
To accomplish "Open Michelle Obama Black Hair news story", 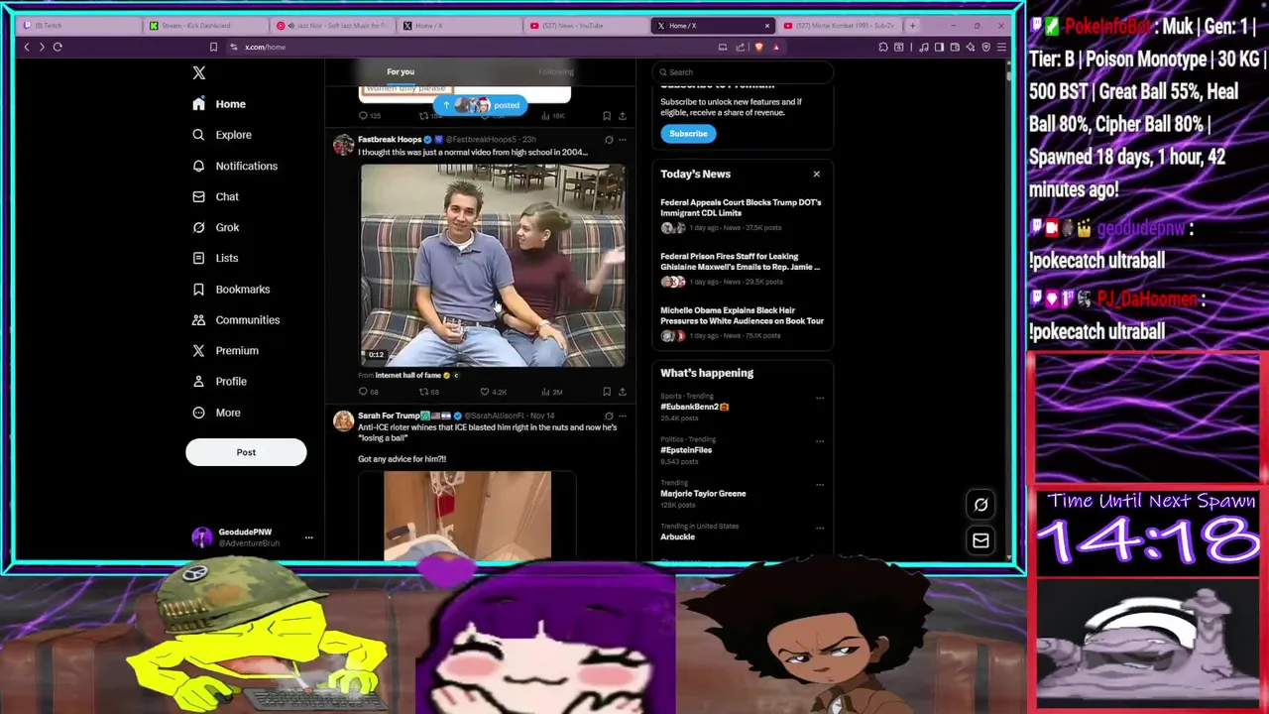I will point(742,315).
